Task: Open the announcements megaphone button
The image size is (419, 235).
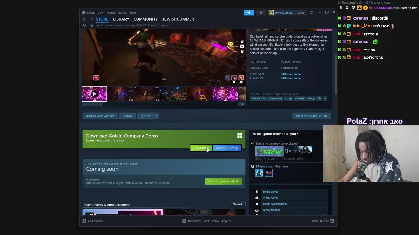Action: pyautogui.click(x=248, y=13)
